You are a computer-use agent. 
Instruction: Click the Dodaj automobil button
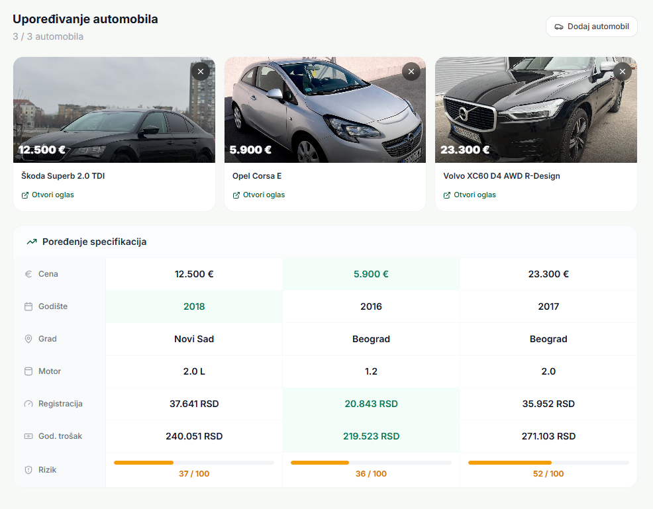[x=591, y=26]
